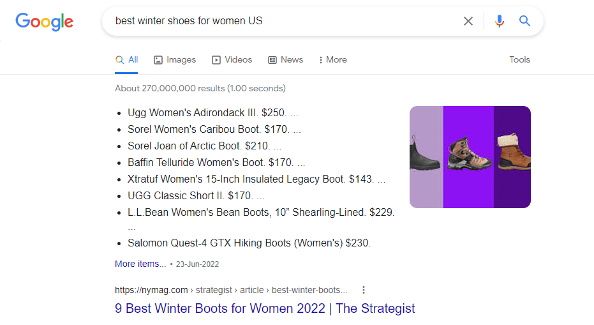Click the News newspaper icon
This screenshot has width=594, height=325.
pos(272,60)
